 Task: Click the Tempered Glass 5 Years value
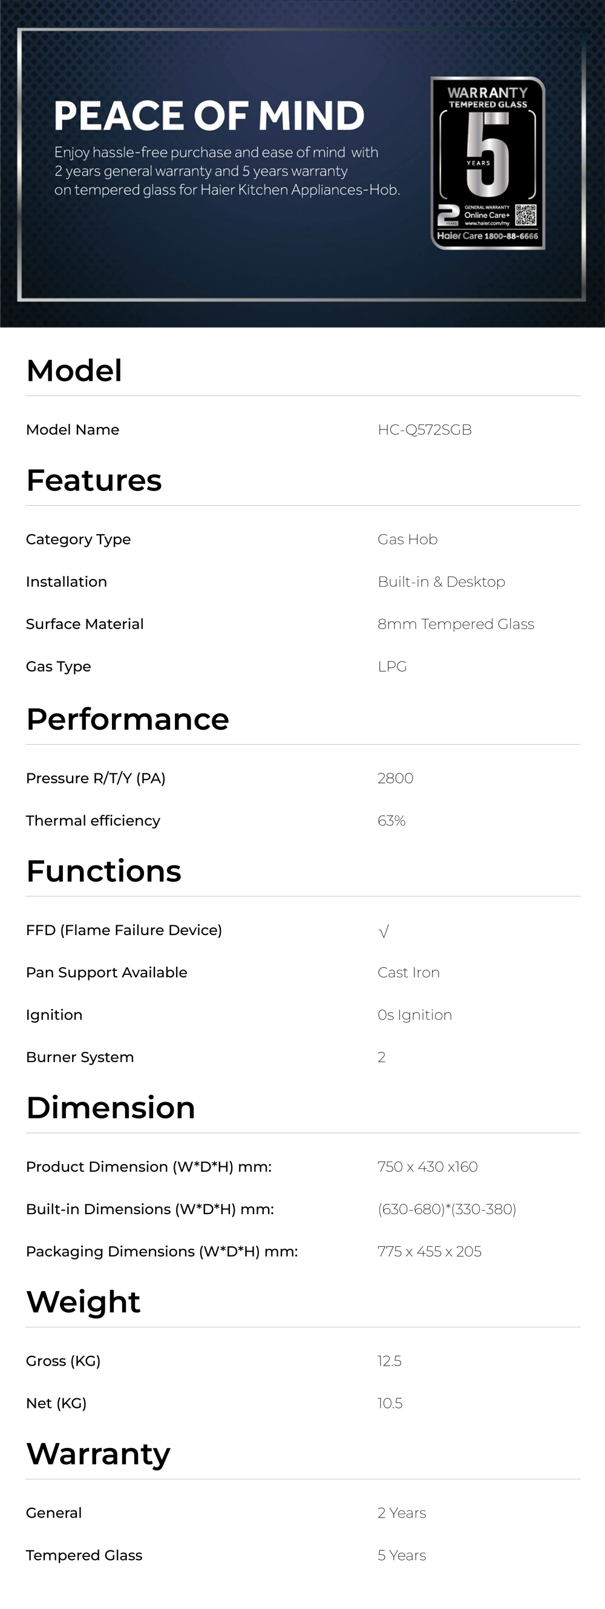coord(402,1555)
